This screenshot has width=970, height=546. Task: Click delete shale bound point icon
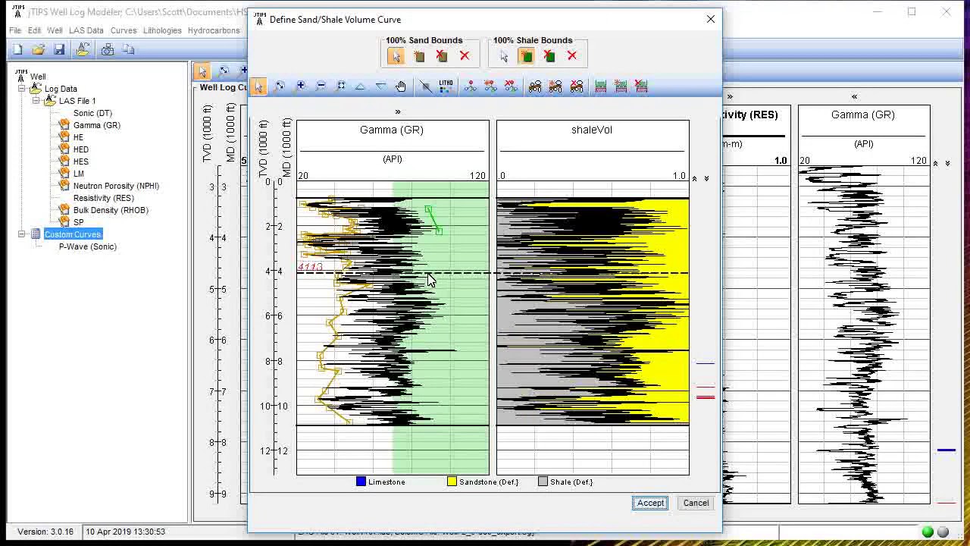pos(549,56)
